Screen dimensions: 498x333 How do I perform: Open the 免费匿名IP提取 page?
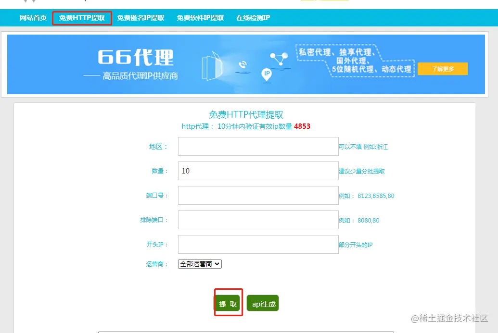coord(141,17)
